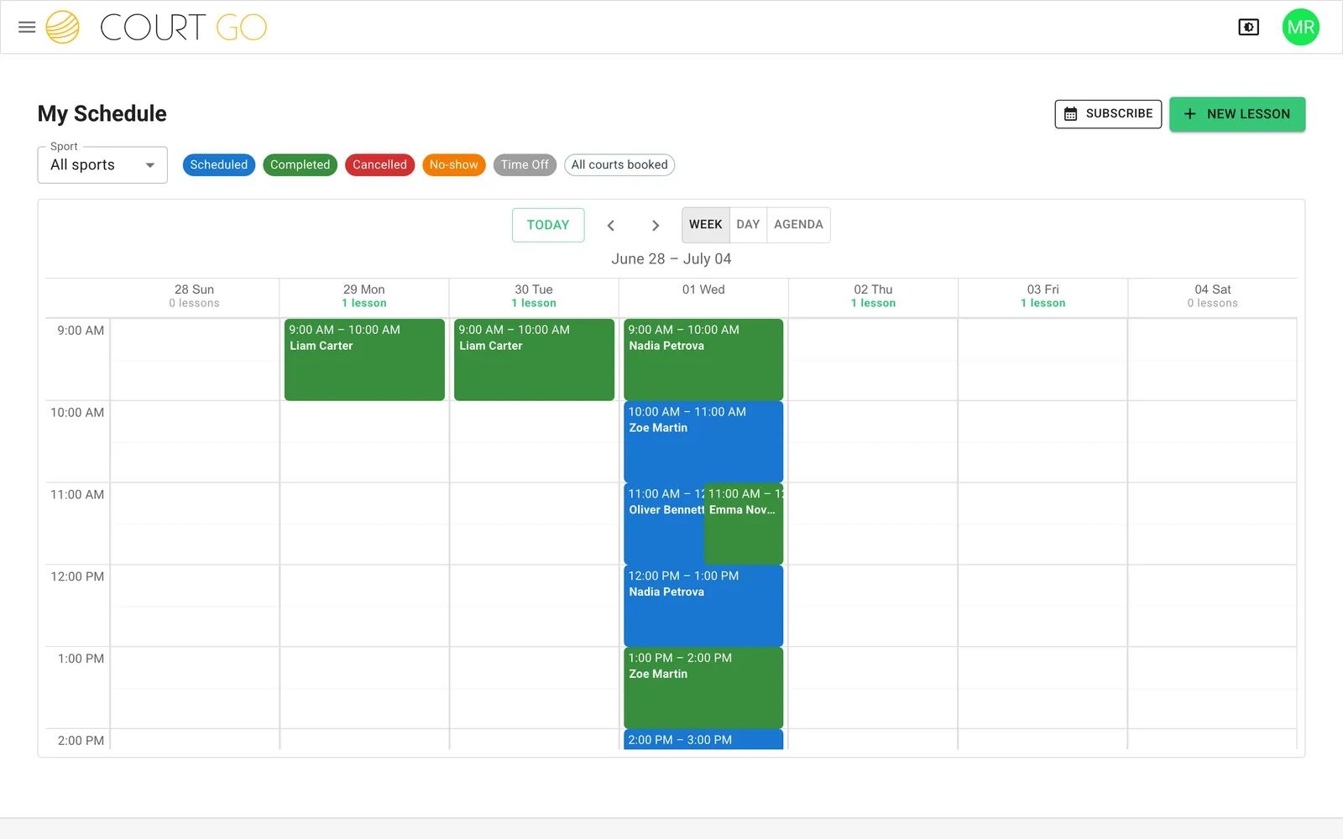
Task: Create a new lesson
Action: pyautogui.click(x=1236, y=114)
